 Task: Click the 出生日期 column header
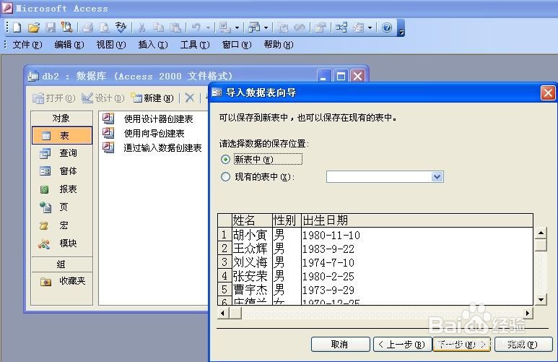[x=417, y=220]
